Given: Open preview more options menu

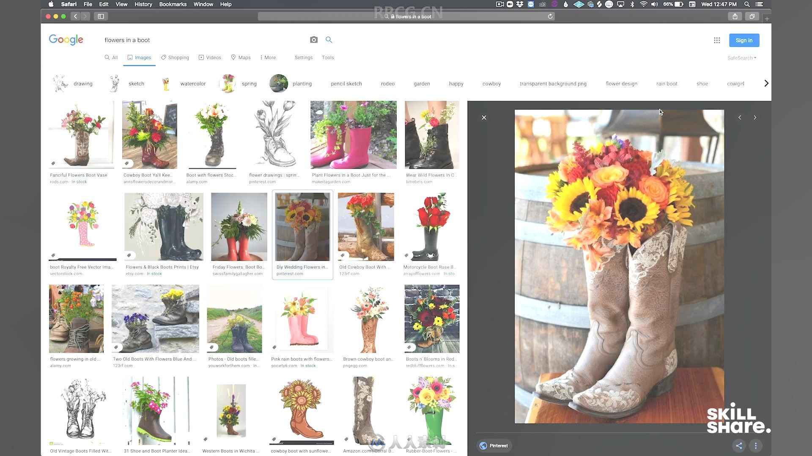Looking at the screenshot, I should (x=756, y=445).
